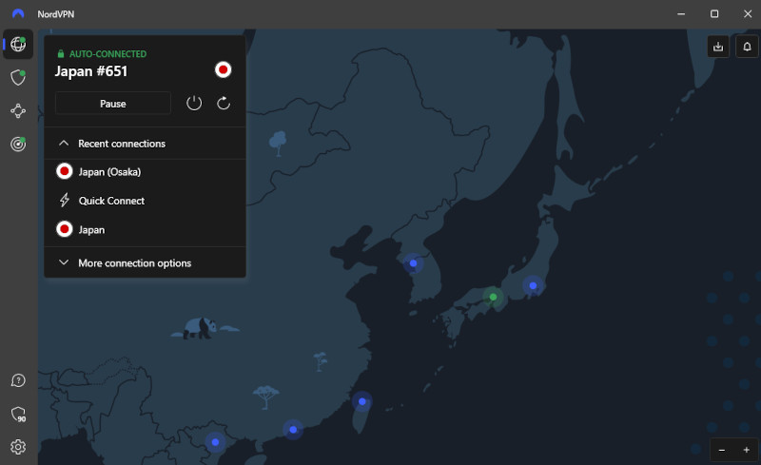Select Japan in recent connections list
The image size is (761, 465).
[x=146, y=229]
